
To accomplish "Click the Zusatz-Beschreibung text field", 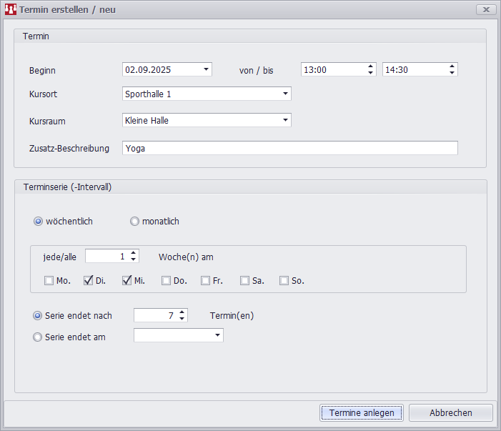I will [289, 148].
